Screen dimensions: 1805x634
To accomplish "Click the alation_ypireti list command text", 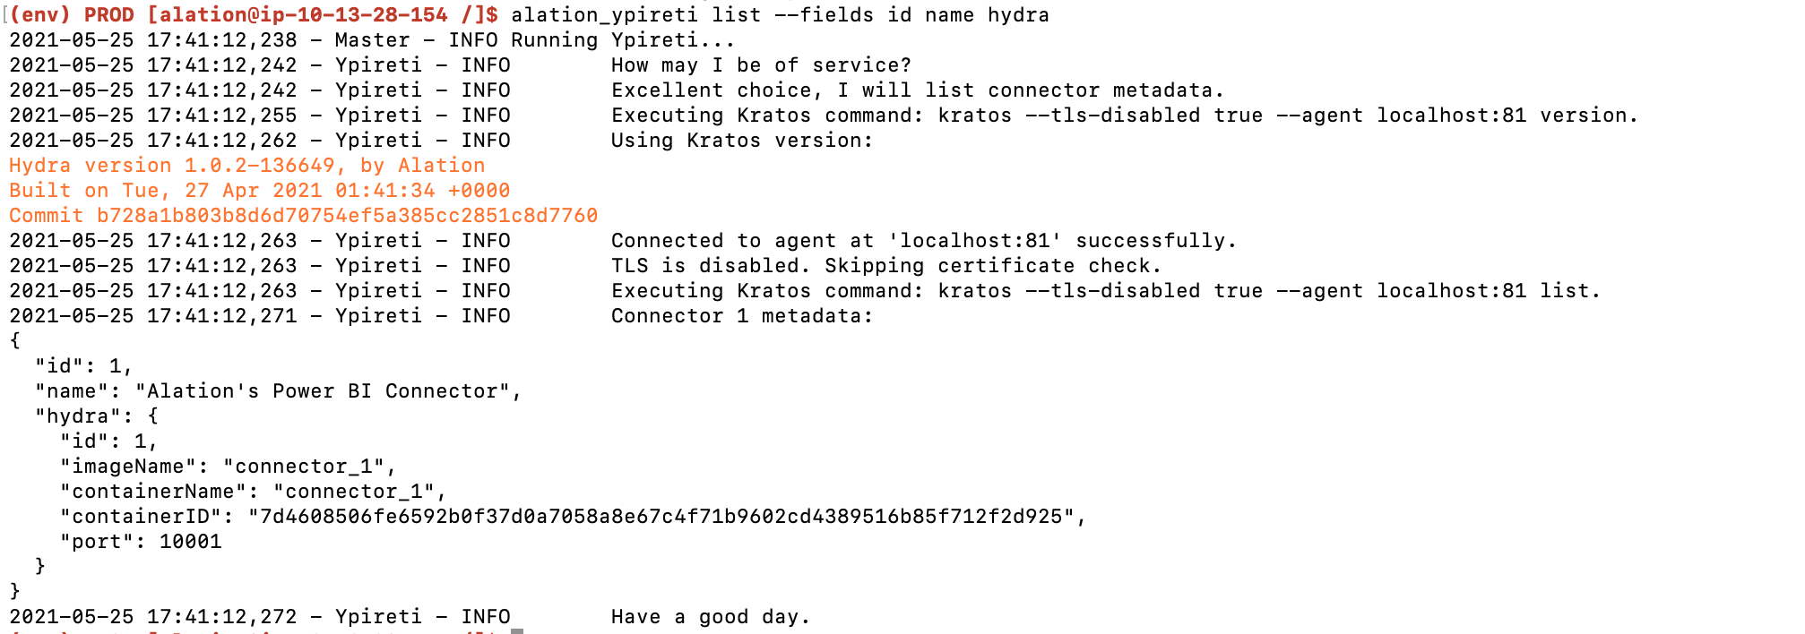I will click(x=780, y=15).
